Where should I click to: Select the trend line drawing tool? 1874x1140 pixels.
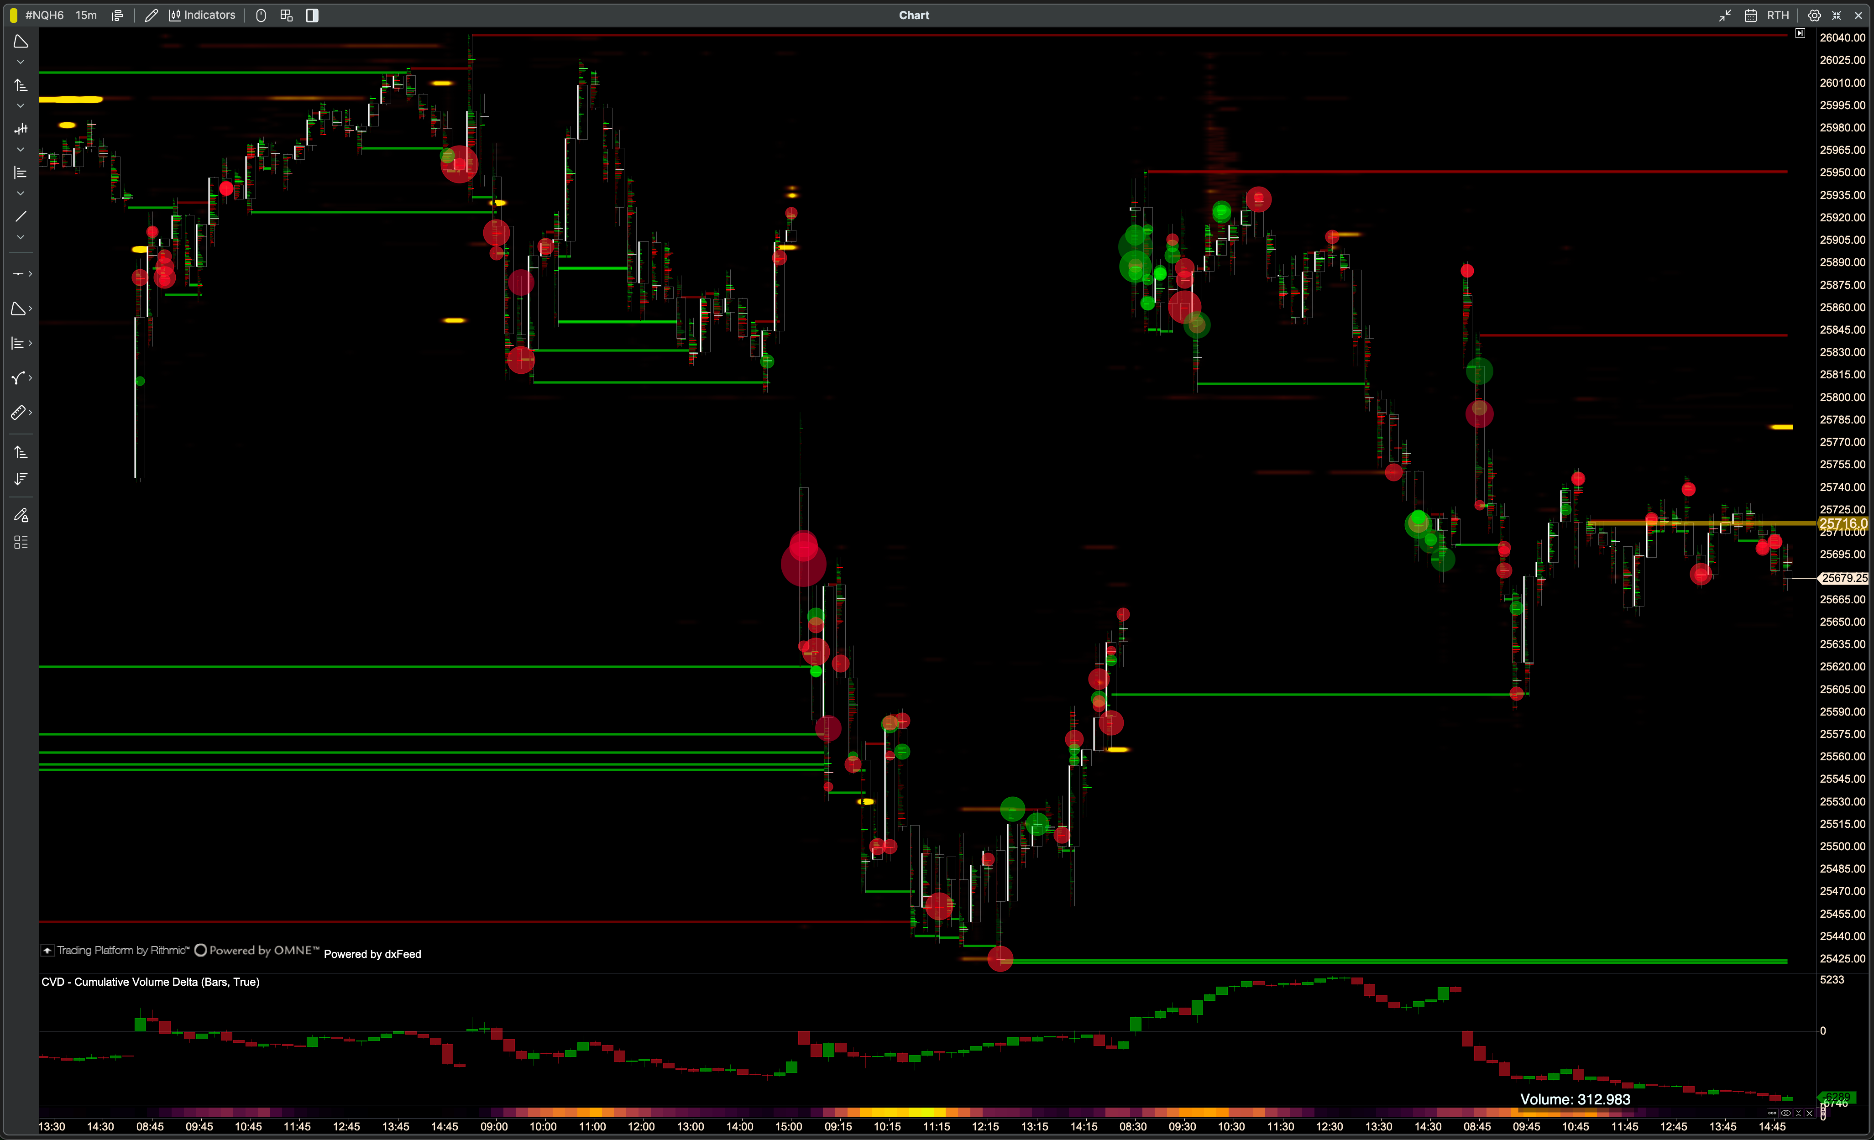pyautogui.click(x=21, y=217)
